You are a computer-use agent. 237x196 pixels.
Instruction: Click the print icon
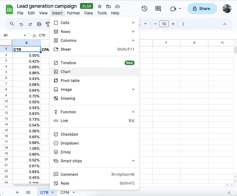point(39,24)
